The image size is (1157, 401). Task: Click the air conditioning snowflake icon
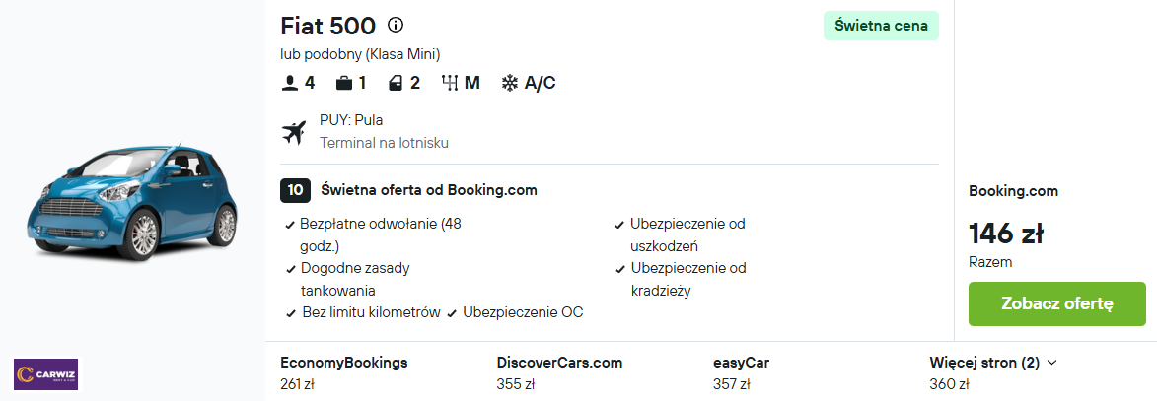[x=510, y=84]
